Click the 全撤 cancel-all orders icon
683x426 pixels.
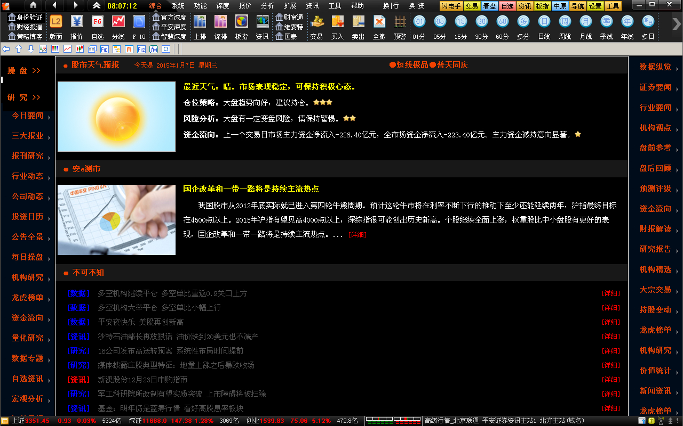[x=379, y=27]
